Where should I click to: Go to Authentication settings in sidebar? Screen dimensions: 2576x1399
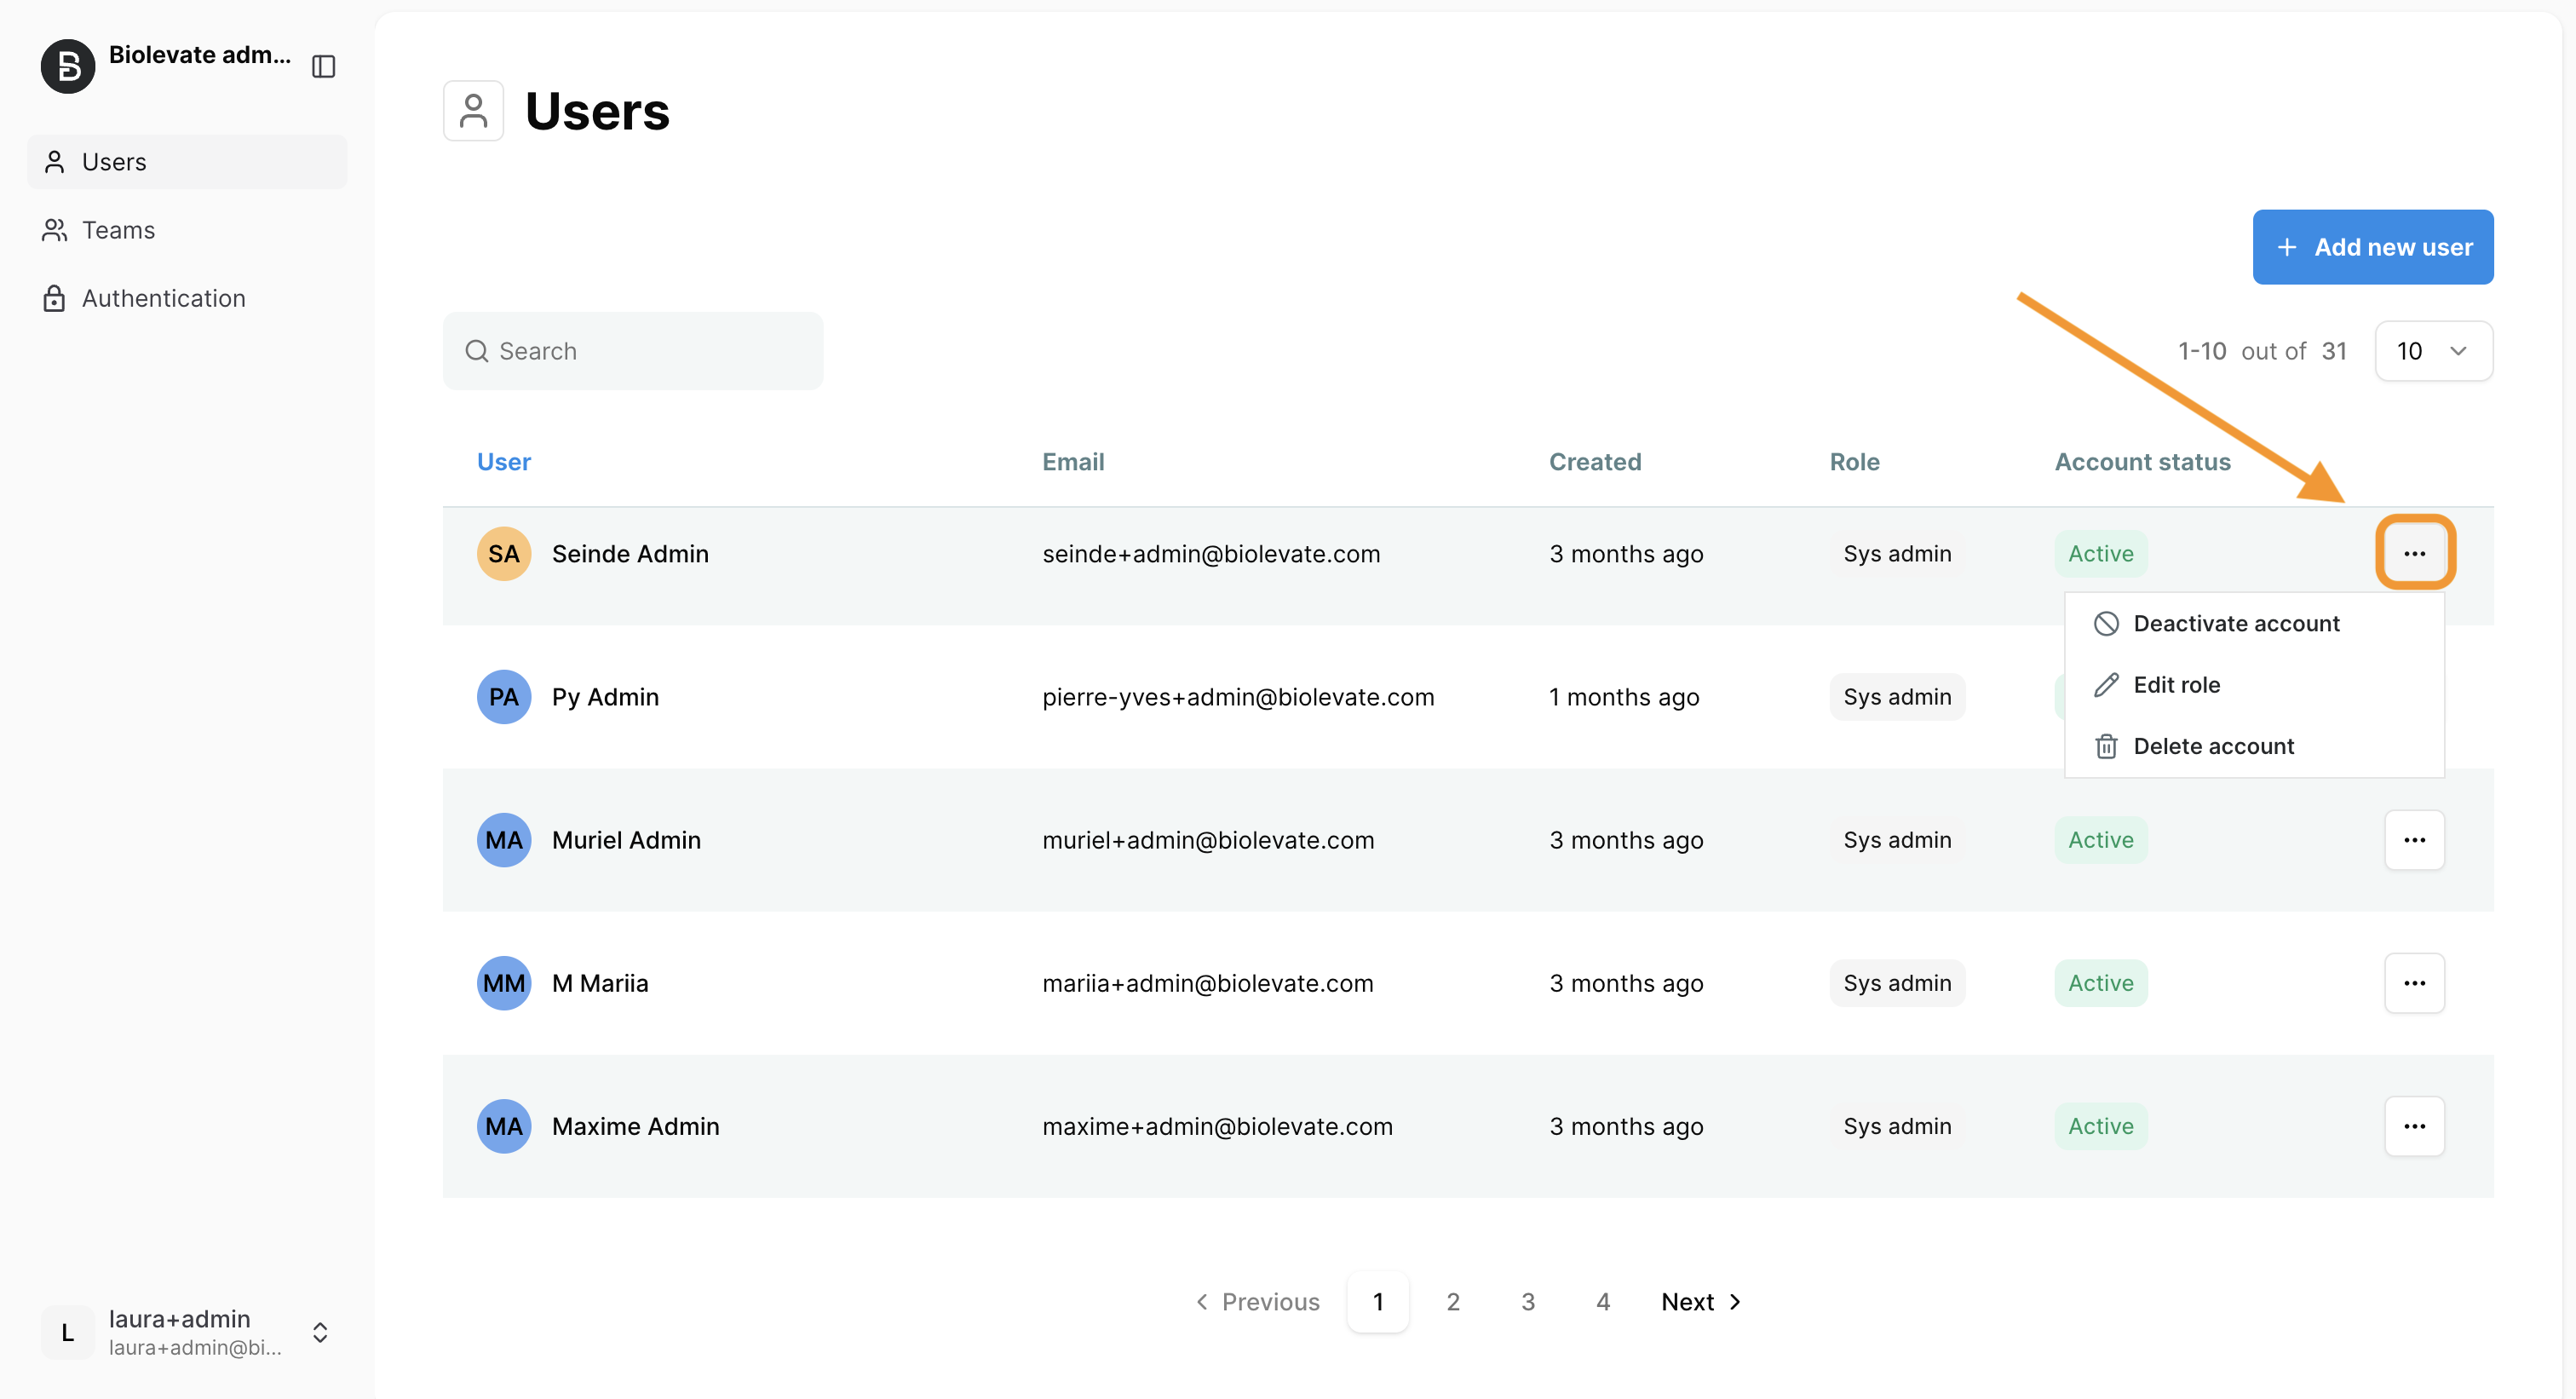[x=163, y=298]
